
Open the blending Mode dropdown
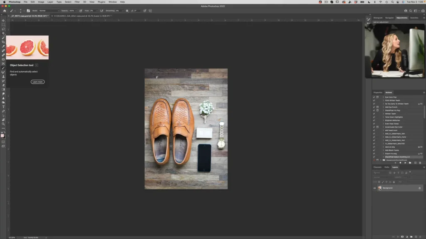point(49,11)
